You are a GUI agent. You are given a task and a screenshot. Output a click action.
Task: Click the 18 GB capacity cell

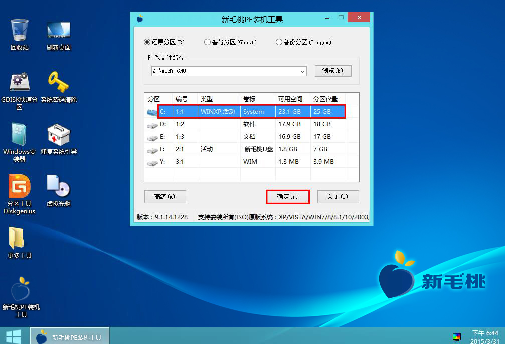pos(322,124)
